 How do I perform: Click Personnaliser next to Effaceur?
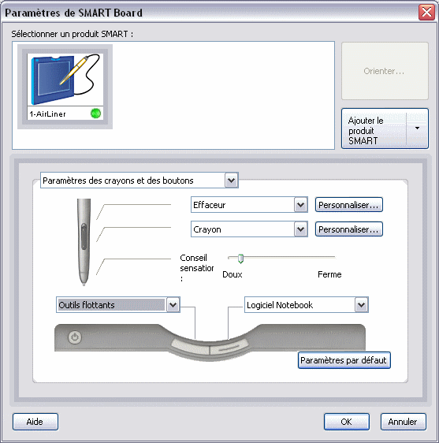click(349, 205)
